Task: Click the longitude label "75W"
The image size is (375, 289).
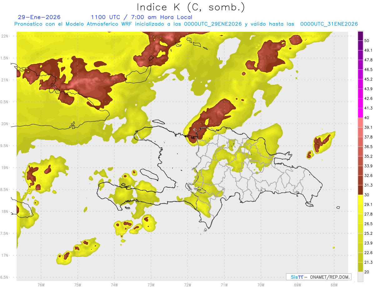Action: (78, 285)
